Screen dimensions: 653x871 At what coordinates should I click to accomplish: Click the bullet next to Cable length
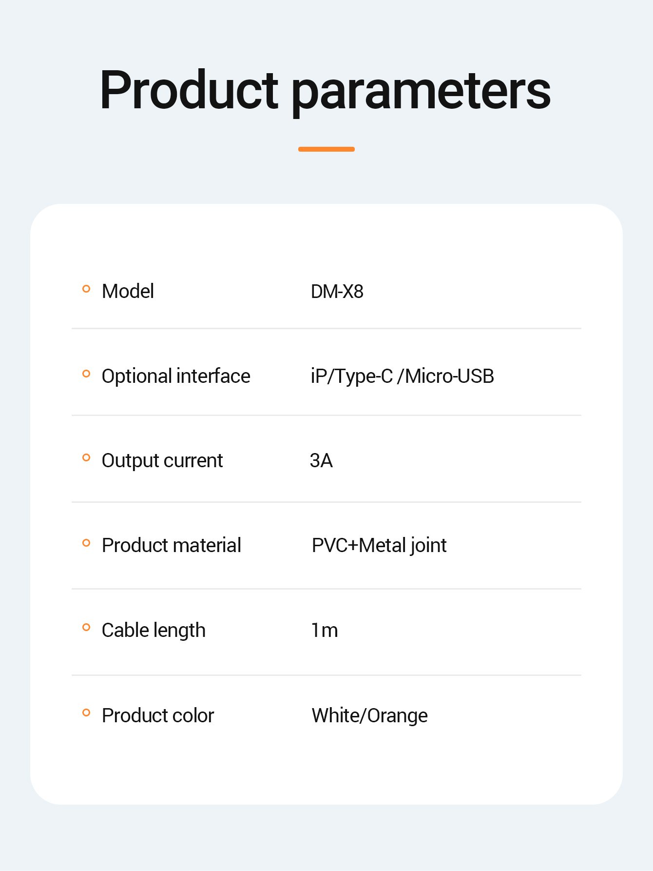(86, 627)
